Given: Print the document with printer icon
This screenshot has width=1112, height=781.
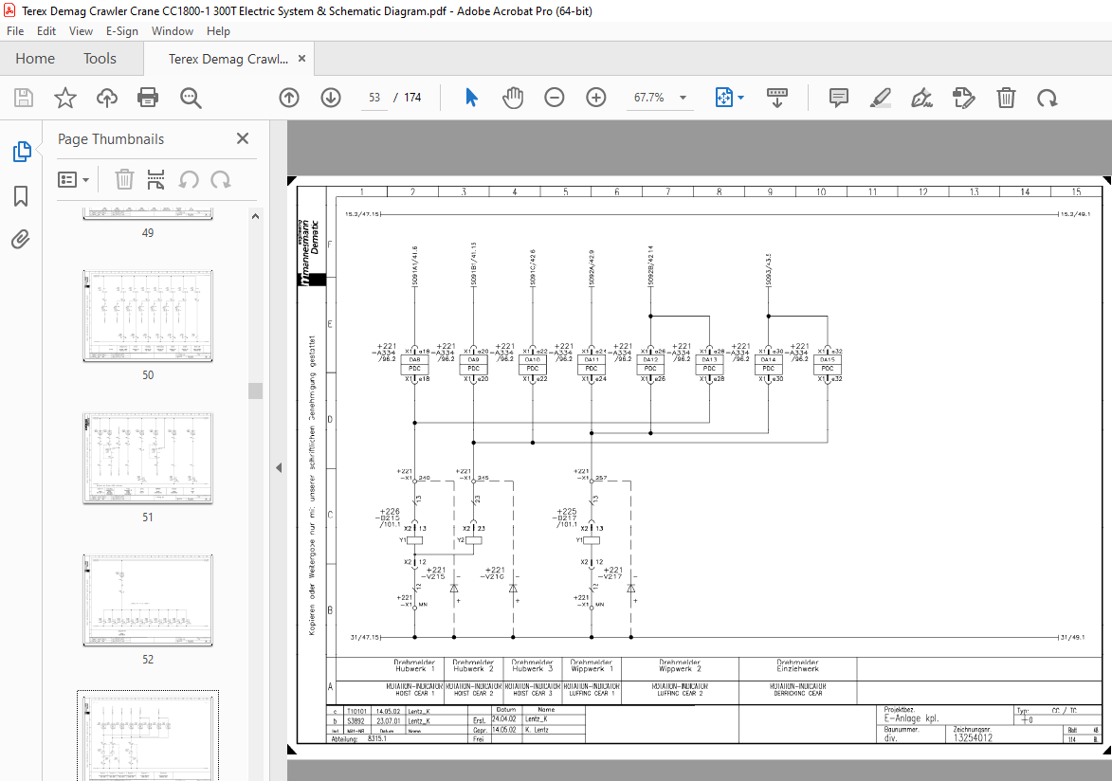Looking at the screenshot, I should coord(148,98).
